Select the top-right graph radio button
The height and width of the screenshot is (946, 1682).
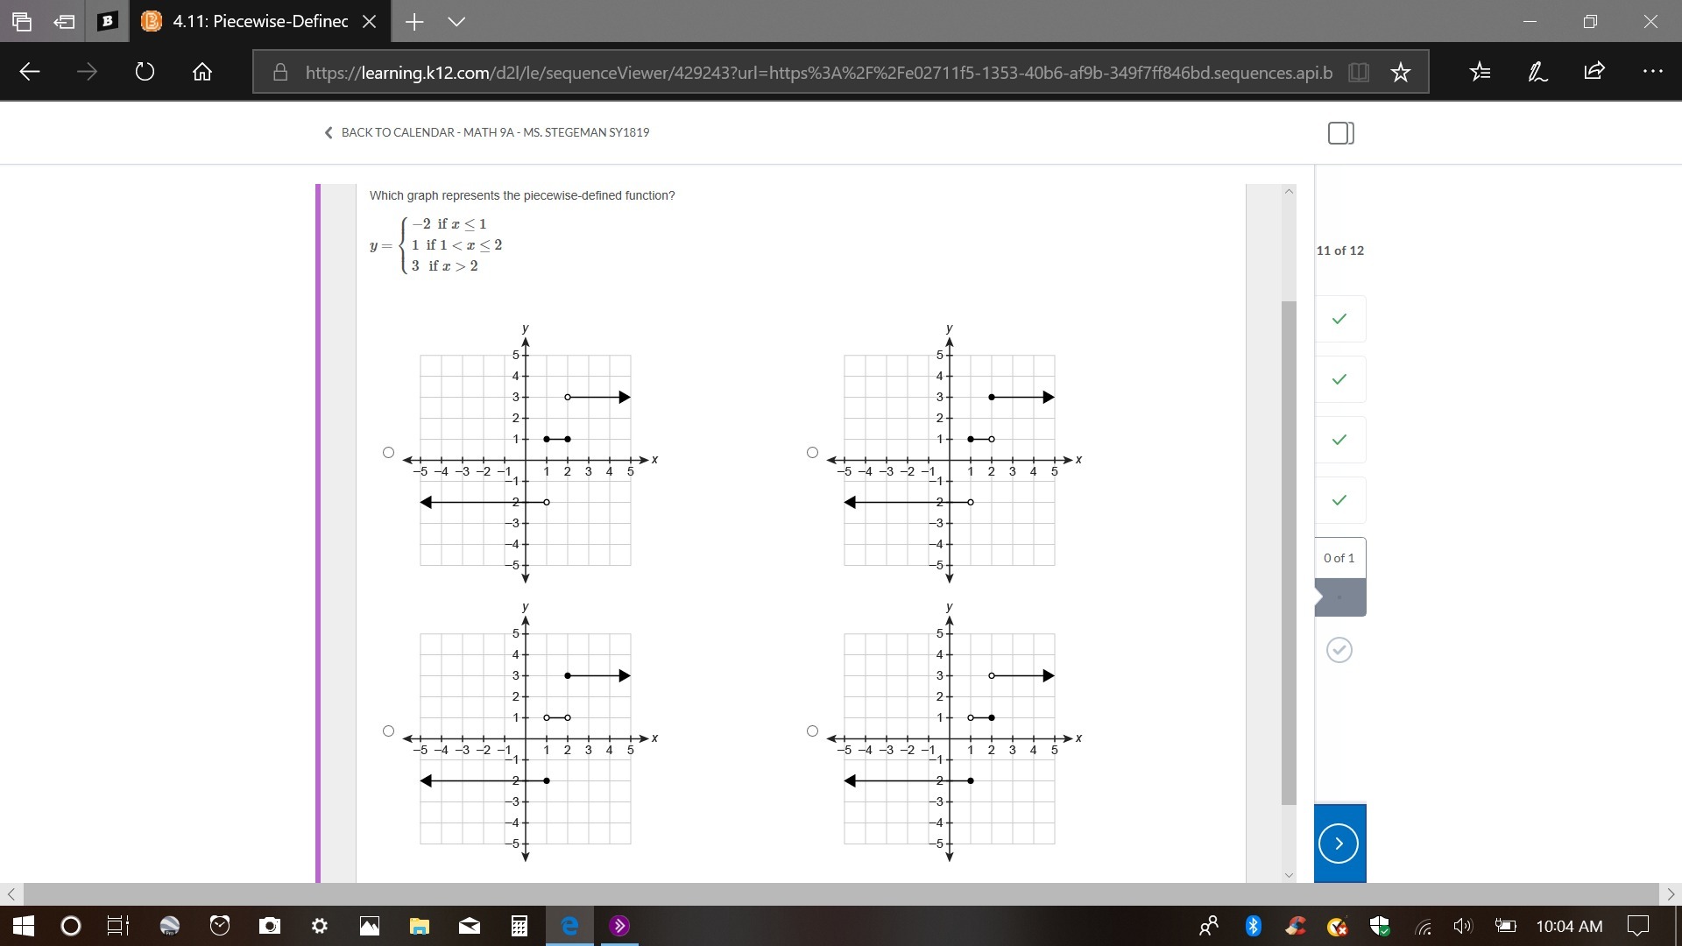(x=812, y=453)
